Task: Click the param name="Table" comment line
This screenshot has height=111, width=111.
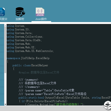Action: (x=47, y=91)
